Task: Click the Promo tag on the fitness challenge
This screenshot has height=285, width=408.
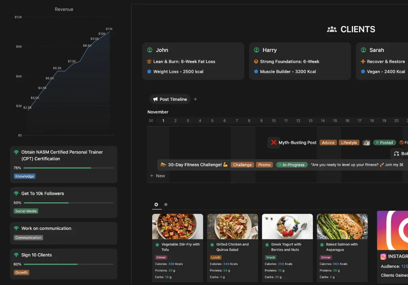Action: click(x=264, y=165)
